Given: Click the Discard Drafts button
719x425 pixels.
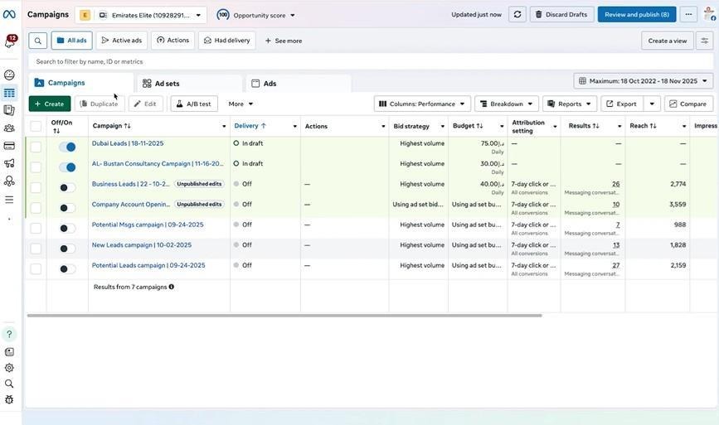Looking at the screenshot, I should (561, 15).
